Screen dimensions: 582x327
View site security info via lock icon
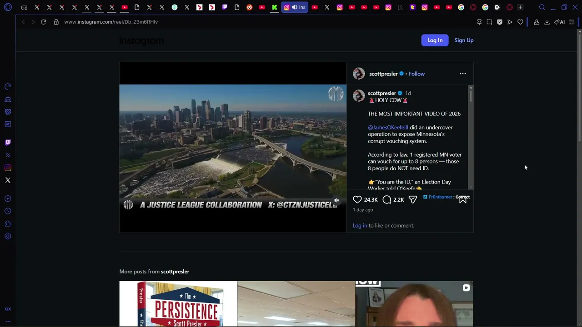pos(56,22)
